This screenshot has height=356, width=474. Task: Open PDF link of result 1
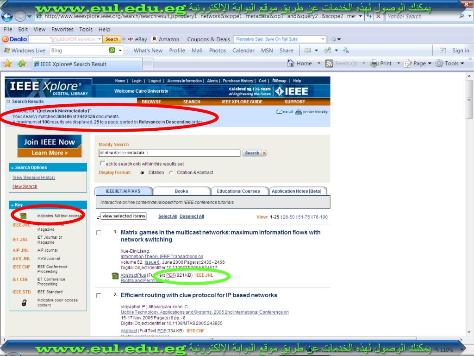tap(170, 275)
